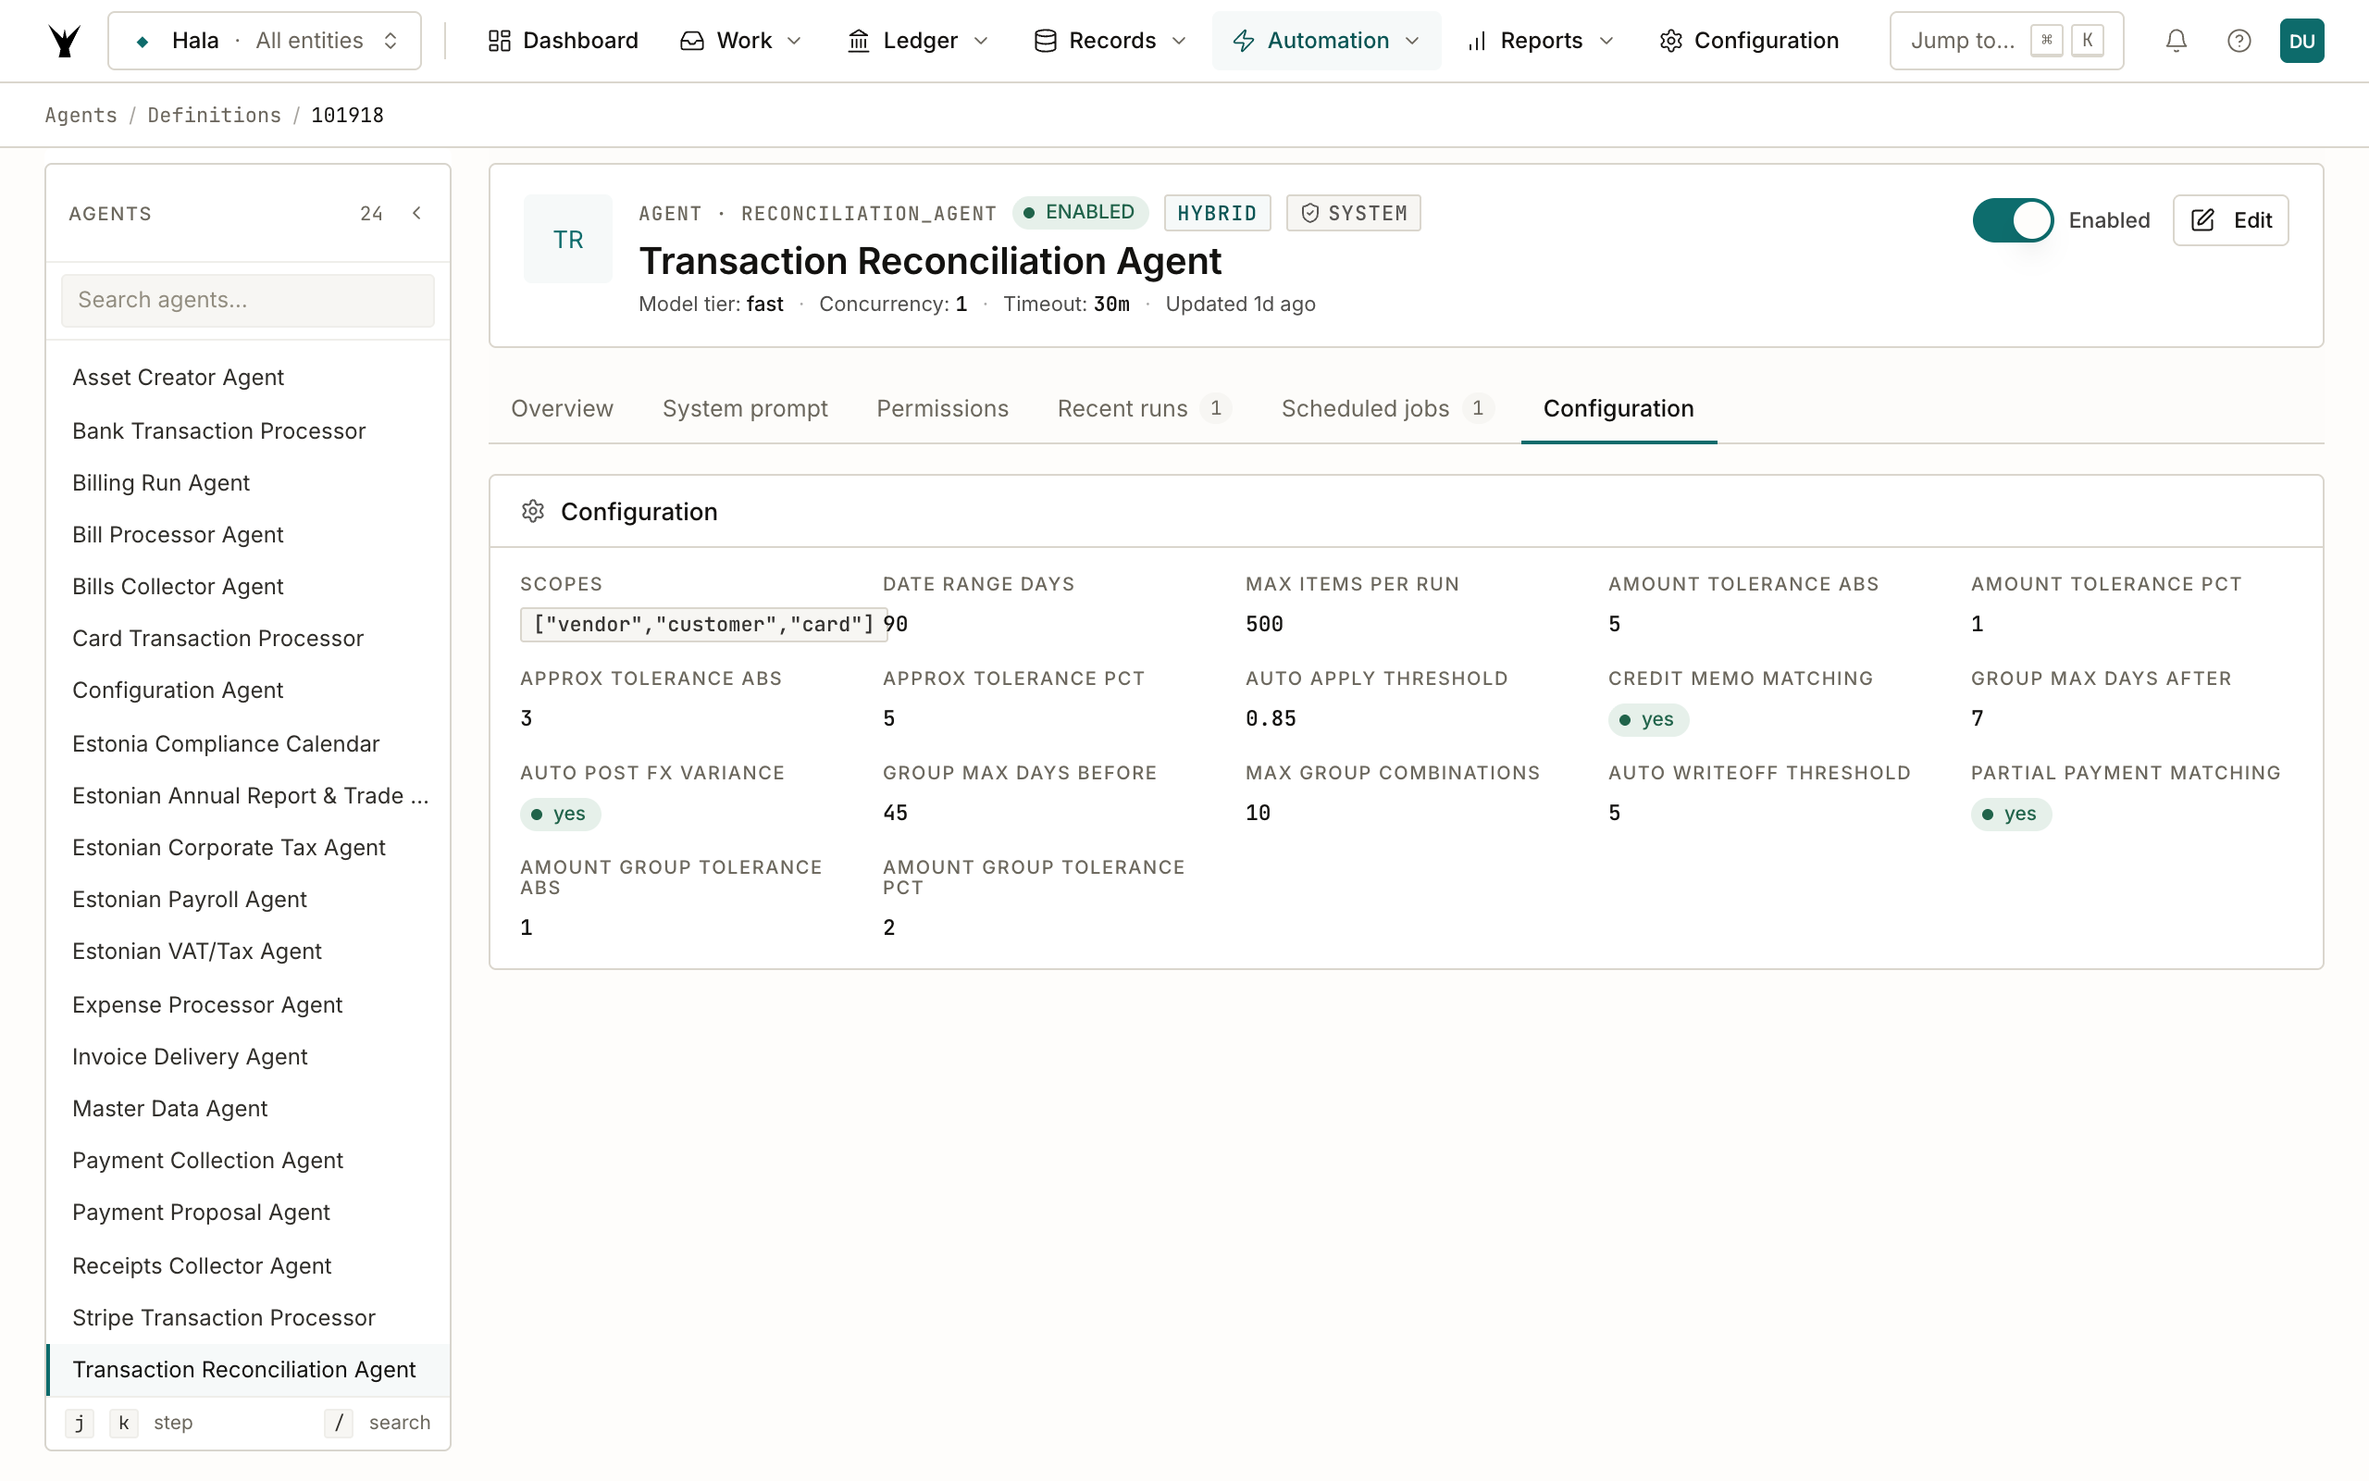Select Estonian Annual Report & Trade agent
The height and width of the screenshot is (1481, 2369).
[x=248, y=795]
